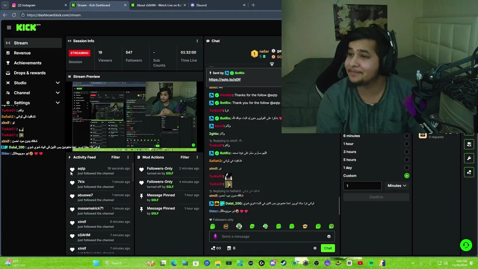The width and height of the screenshot is (478, 269).
Task: Click the abuswe7 follower entry
Action: (x=100, y=198)
